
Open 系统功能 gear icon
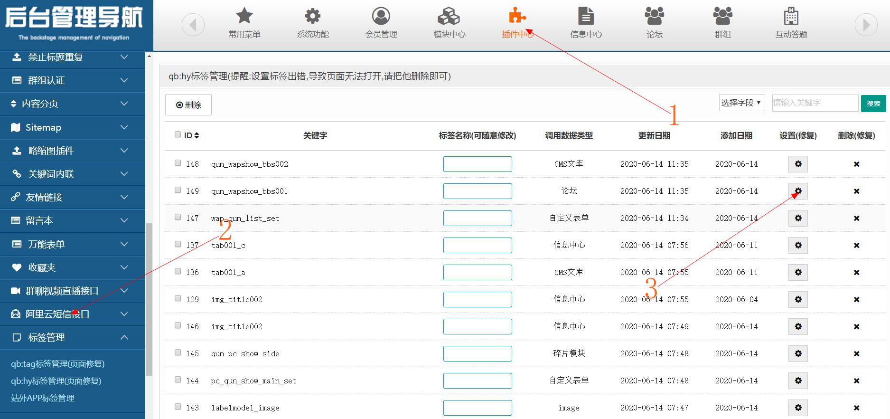point(312,16)
